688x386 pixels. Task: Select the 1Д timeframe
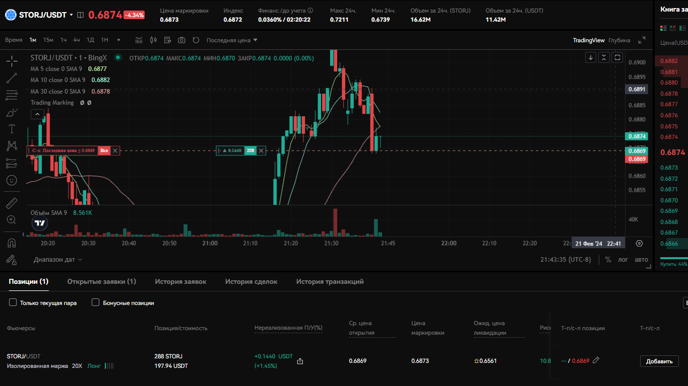coord(90,40)
